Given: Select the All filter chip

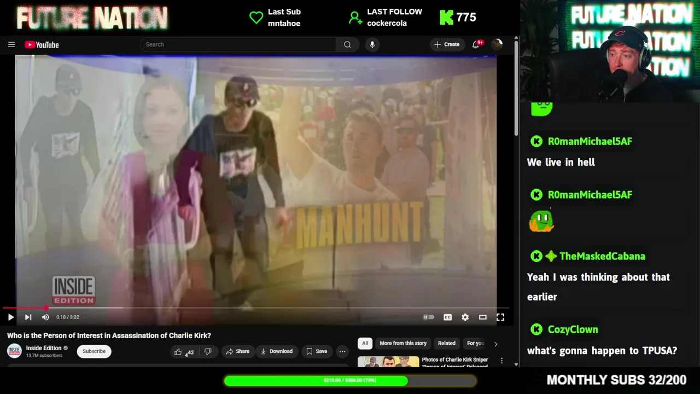Looking at the screenshot, I should click(365, 343).
